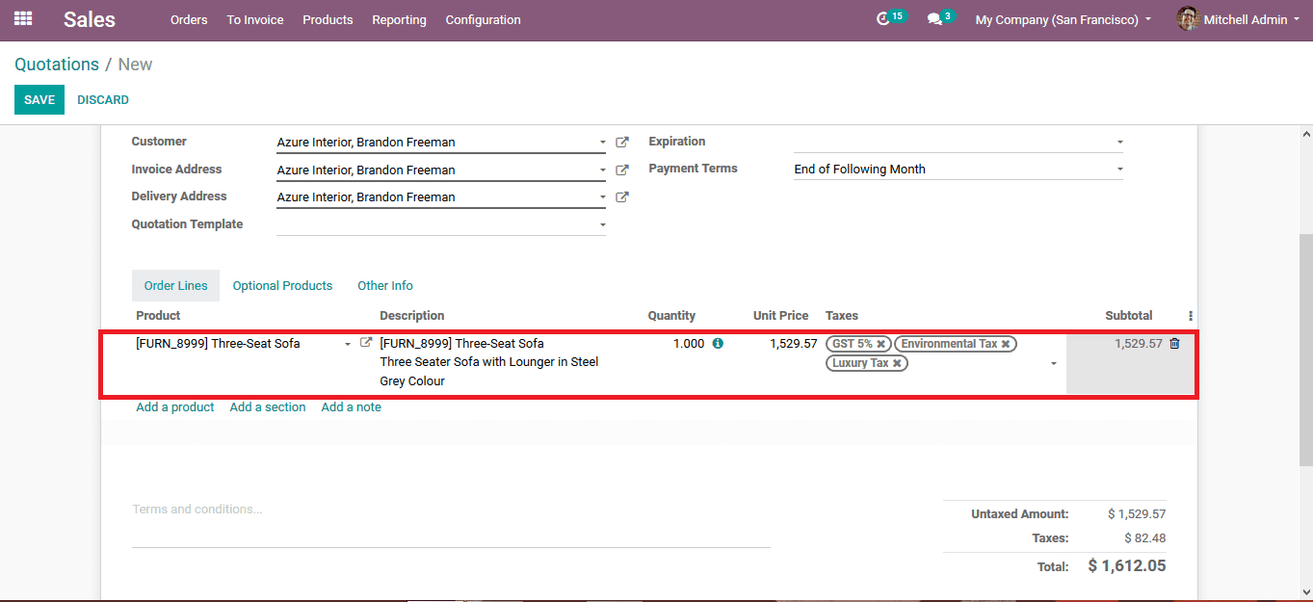Click the order line subtotal 1,529.57
Screen dimensions: 1313x602
[x=1139, y=344]
